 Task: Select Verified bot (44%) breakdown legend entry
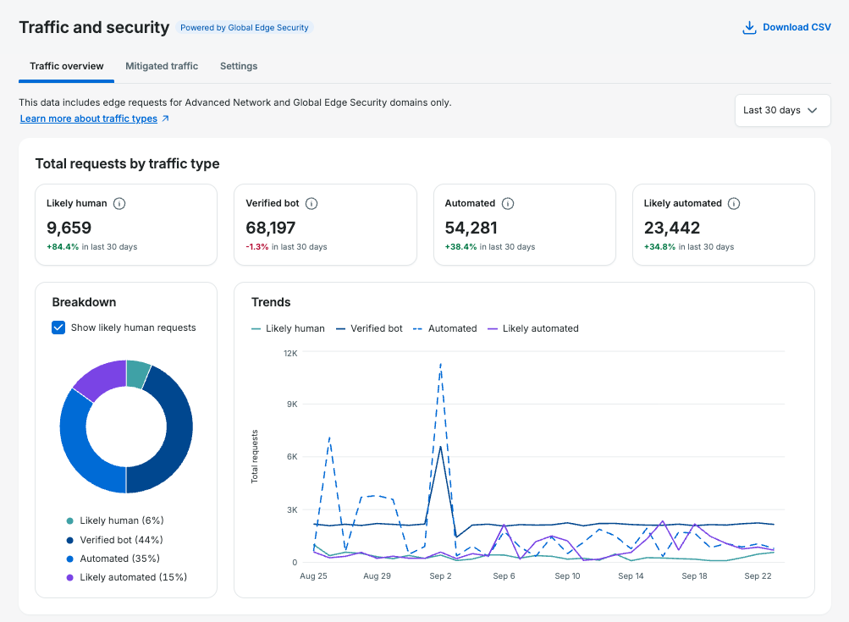pos(114,540)
